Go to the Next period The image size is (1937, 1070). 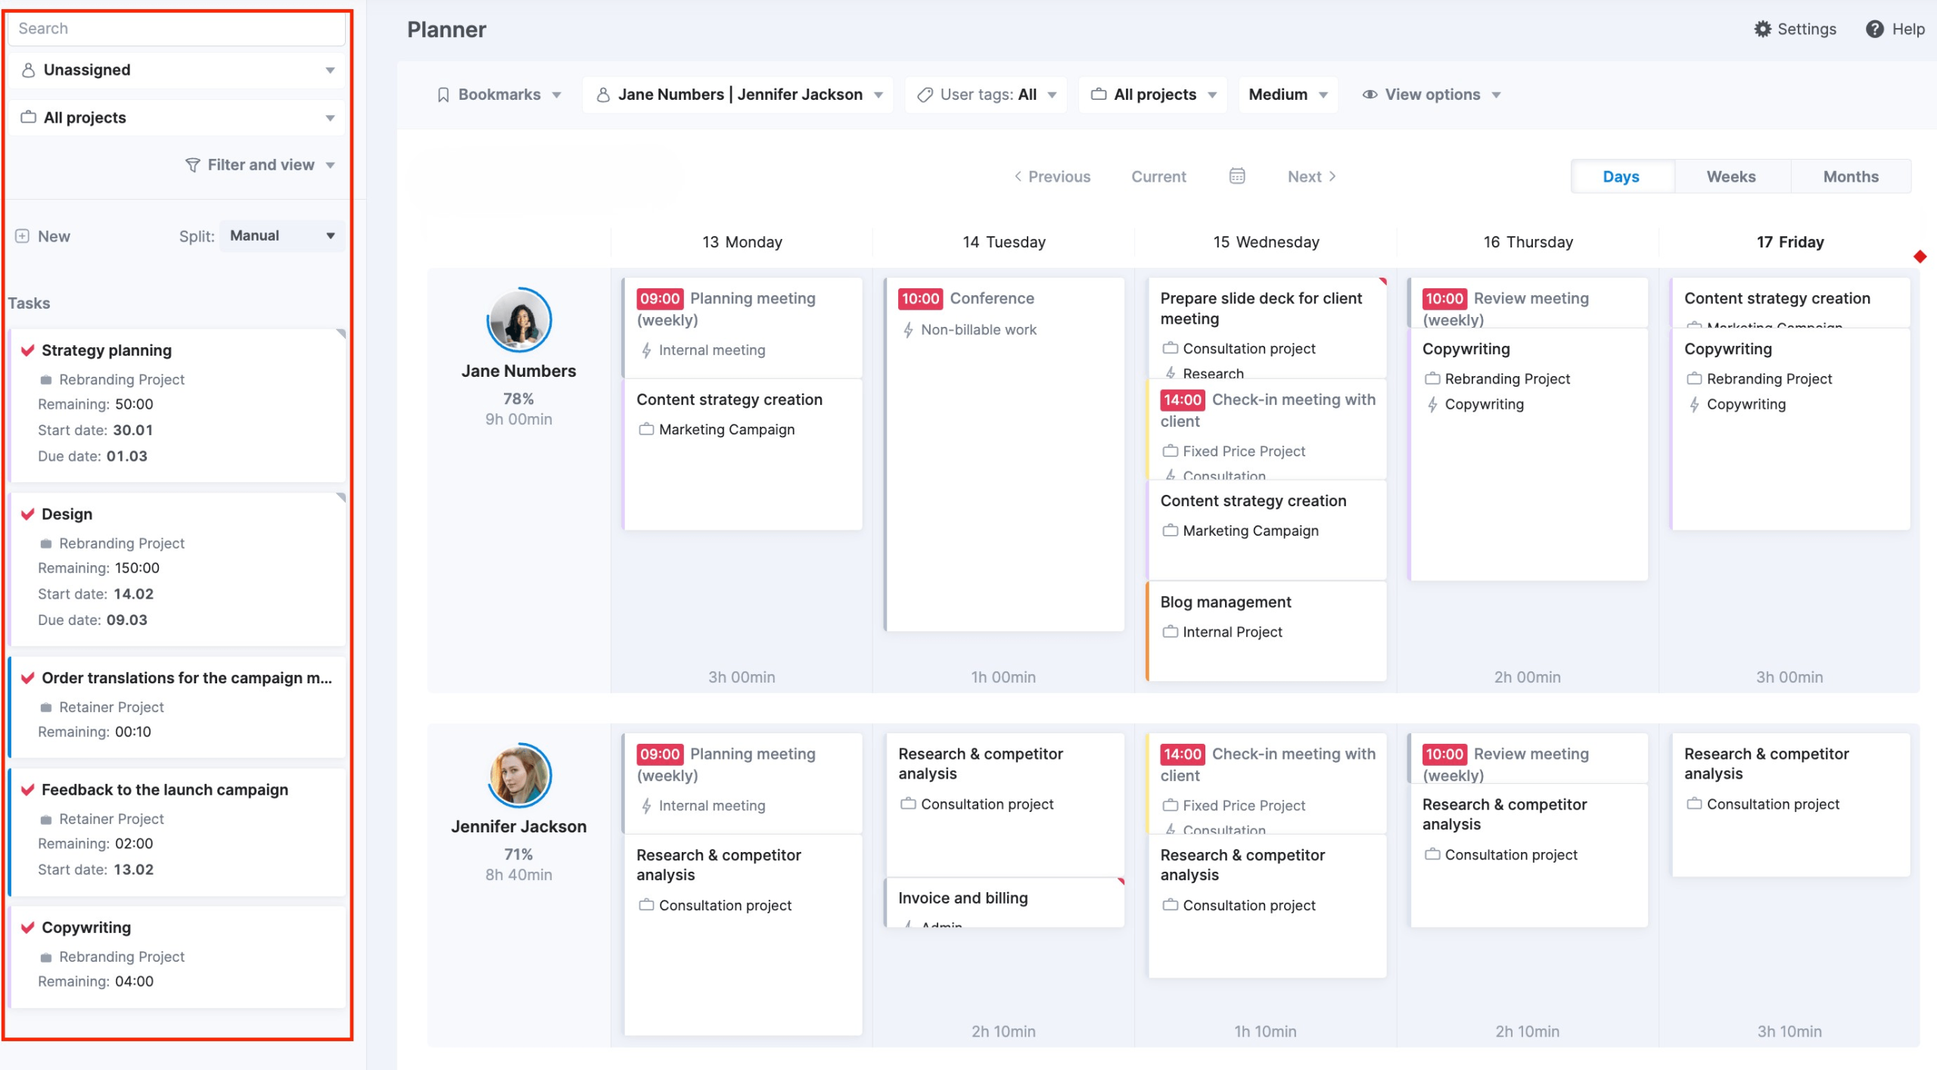point(1311,176)
